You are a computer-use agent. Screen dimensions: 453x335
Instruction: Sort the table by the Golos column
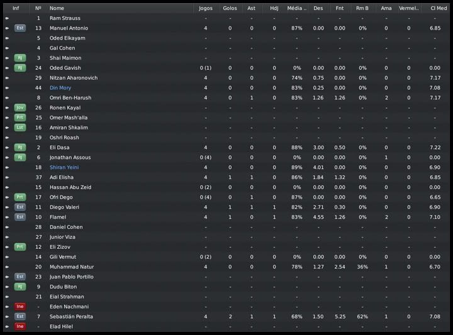click(x=230, y=8)
